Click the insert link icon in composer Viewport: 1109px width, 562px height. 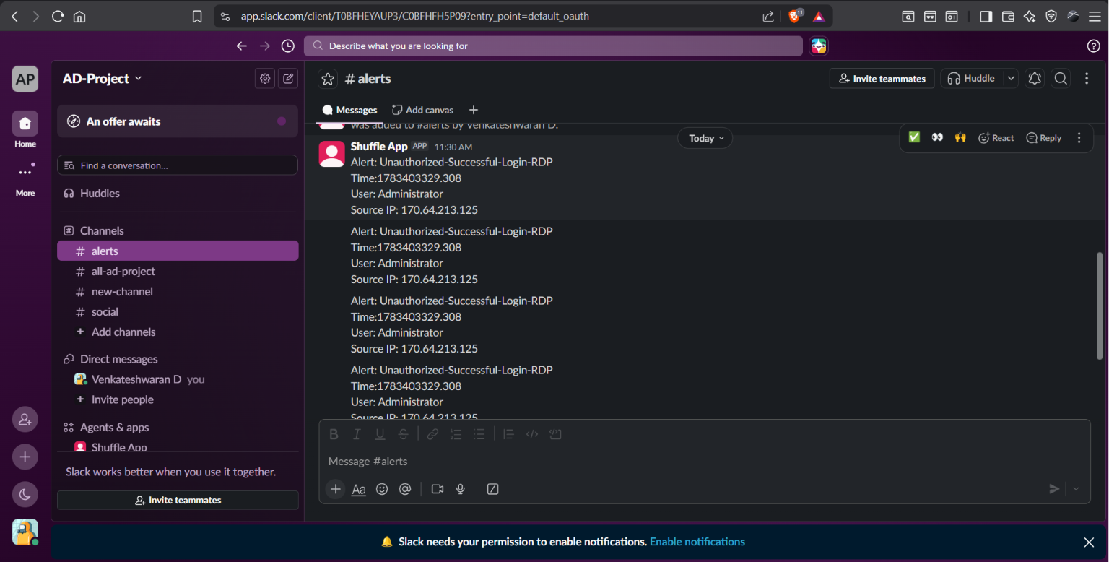(x=432, y=434)
